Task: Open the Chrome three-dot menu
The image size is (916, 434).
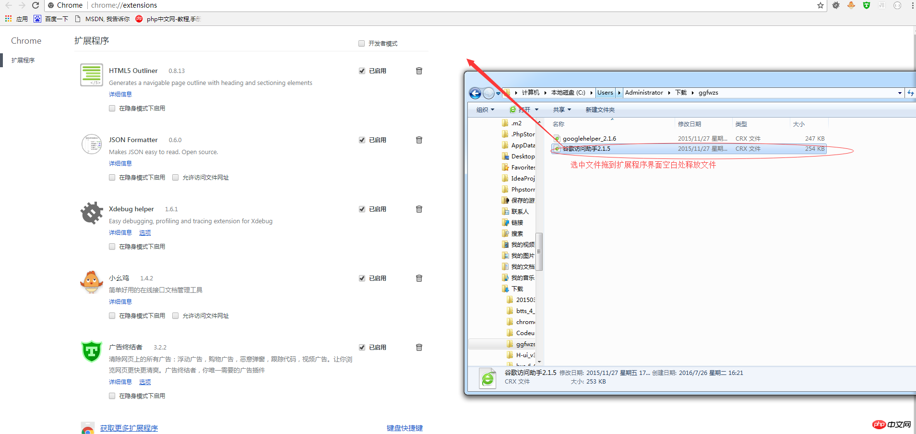Action: [x=913, y=5]
